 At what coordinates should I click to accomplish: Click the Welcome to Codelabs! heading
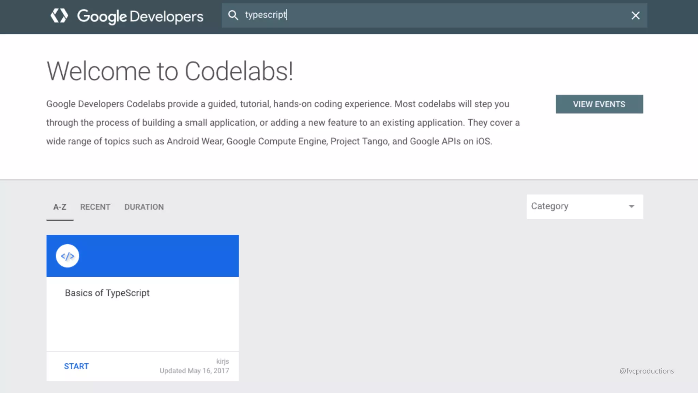170,71
